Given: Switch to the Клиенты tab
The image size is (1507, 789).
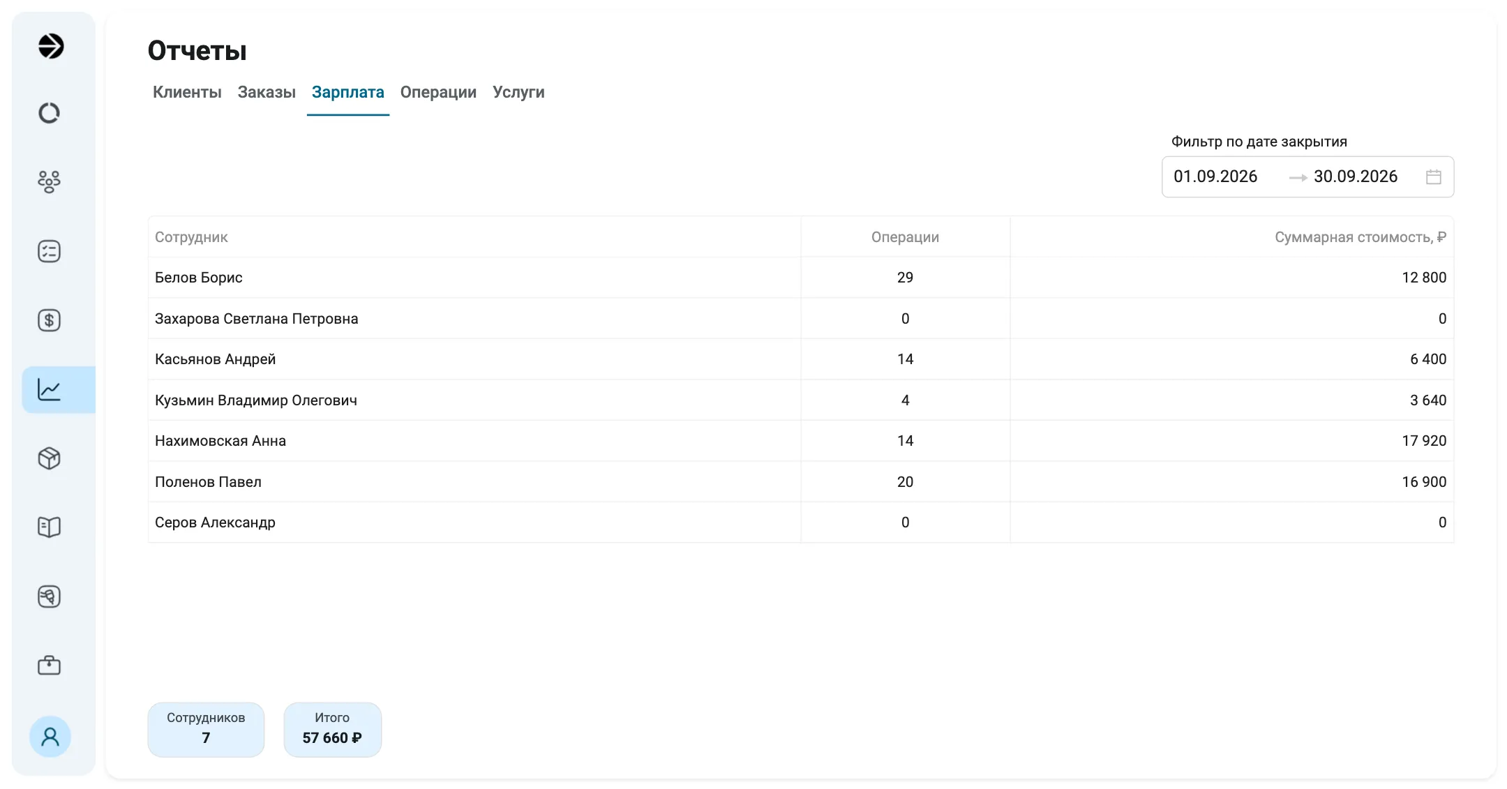Looking at the screenshot, I should (x=187, y=92).
